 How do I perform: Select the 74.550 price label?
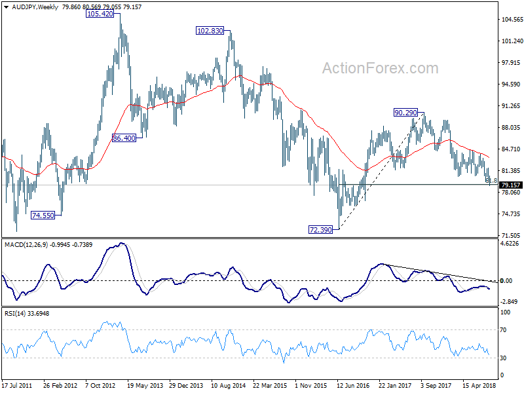tap(43, 215)
